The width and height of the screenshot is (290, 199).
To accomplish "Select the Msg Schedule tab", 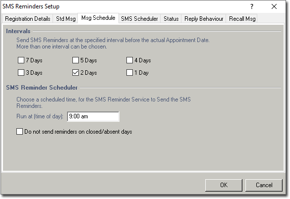I will (98, 18).
